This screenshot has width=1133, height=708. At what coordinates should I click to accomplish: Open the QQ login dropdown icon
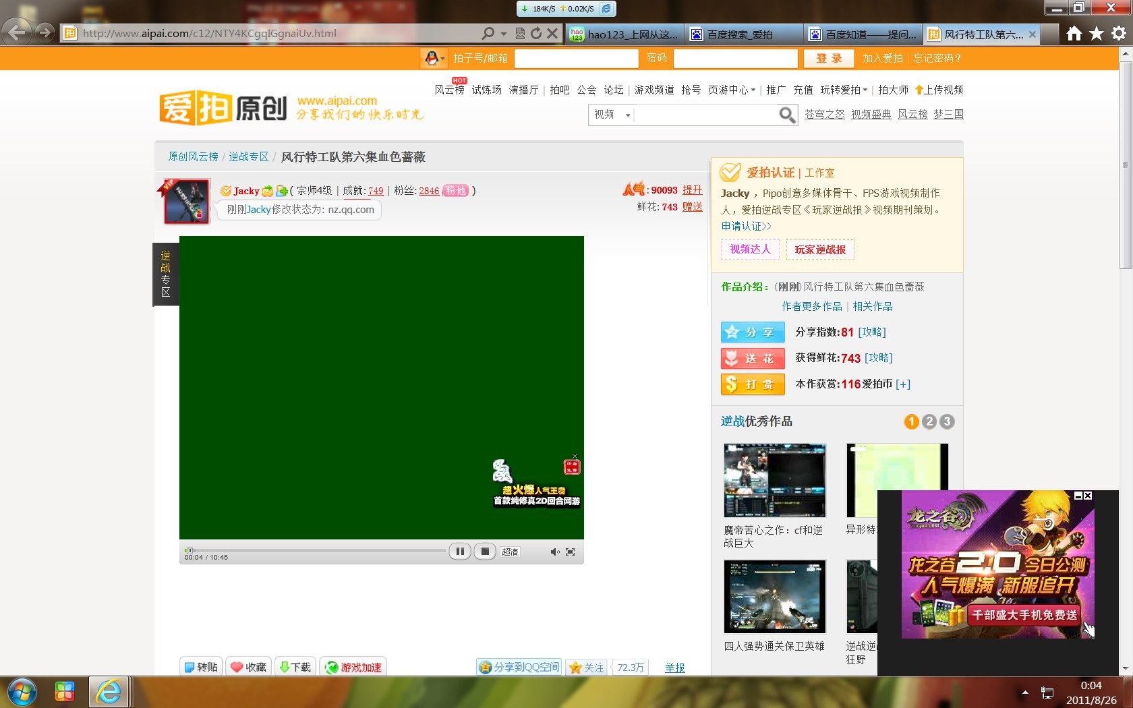pos(434,59)
